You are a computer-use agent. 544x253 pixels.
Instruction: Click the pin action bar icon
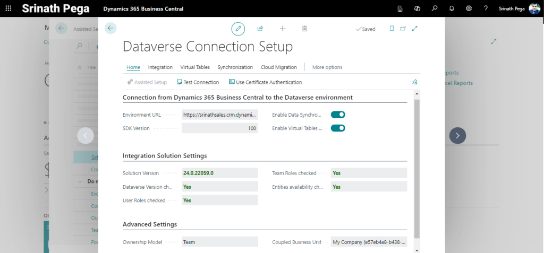tap(414, 82)
